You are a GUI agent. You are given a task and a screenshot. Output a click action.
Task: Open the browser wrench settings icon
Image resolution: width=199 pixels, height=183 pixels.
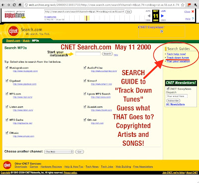point(196,5)
